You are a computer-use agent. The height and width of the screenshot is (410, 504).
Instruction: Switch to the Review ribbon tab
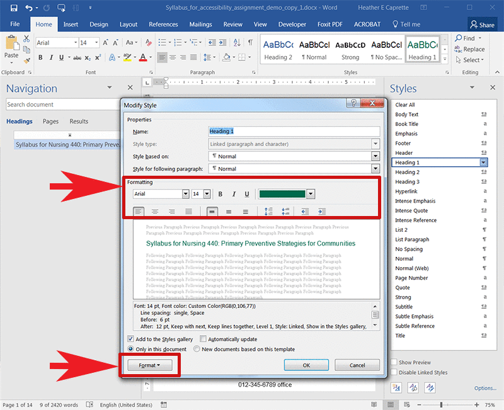coord(233,25)
